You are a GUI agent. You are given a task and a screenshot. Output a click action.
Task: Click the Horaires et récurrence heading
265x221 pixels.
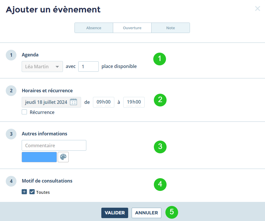(47, 91)
